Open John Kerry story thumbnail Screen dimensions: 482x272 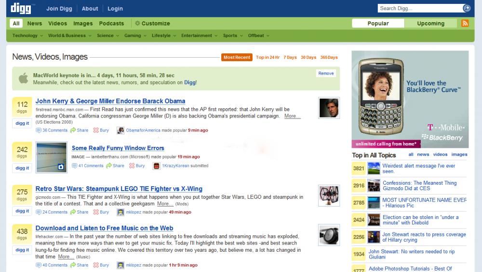click(329, 108)
